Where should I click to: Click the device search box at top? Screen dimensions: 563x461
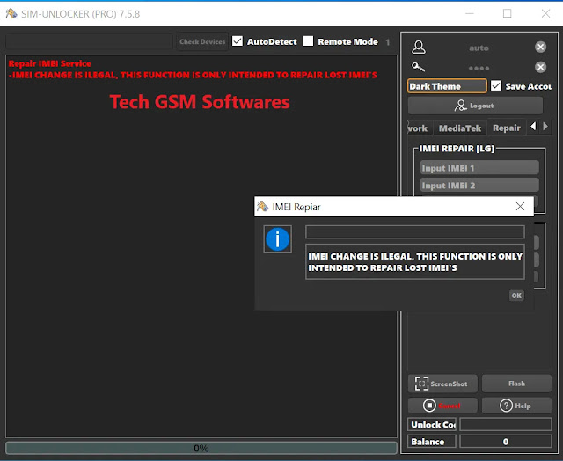click(x=89, y=41)
